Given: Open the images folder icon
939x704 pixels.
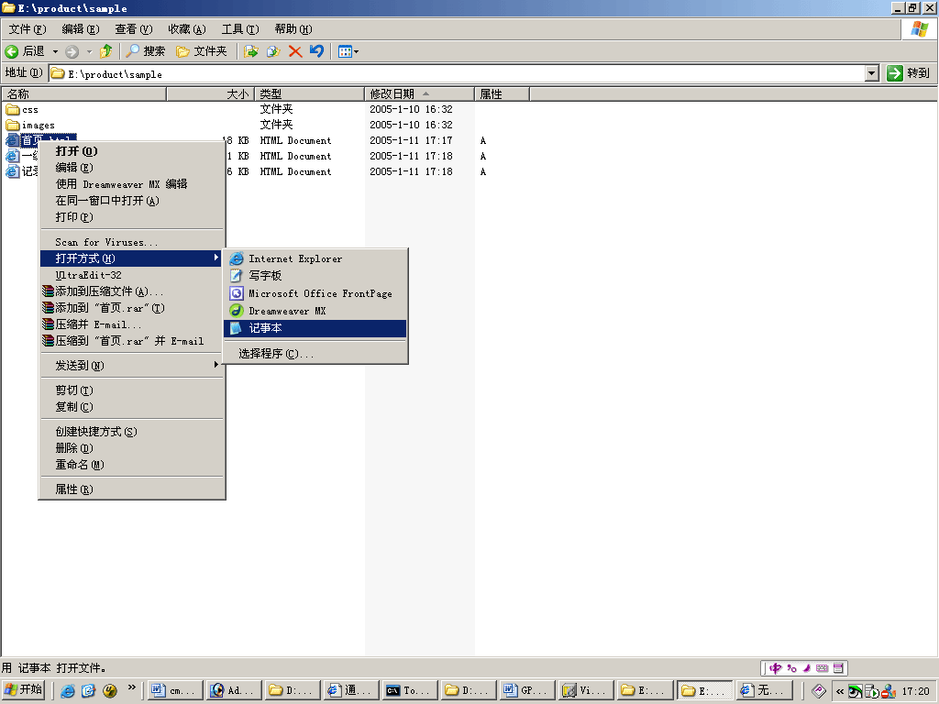Looking at the screenshot, I should click(12, 125).
